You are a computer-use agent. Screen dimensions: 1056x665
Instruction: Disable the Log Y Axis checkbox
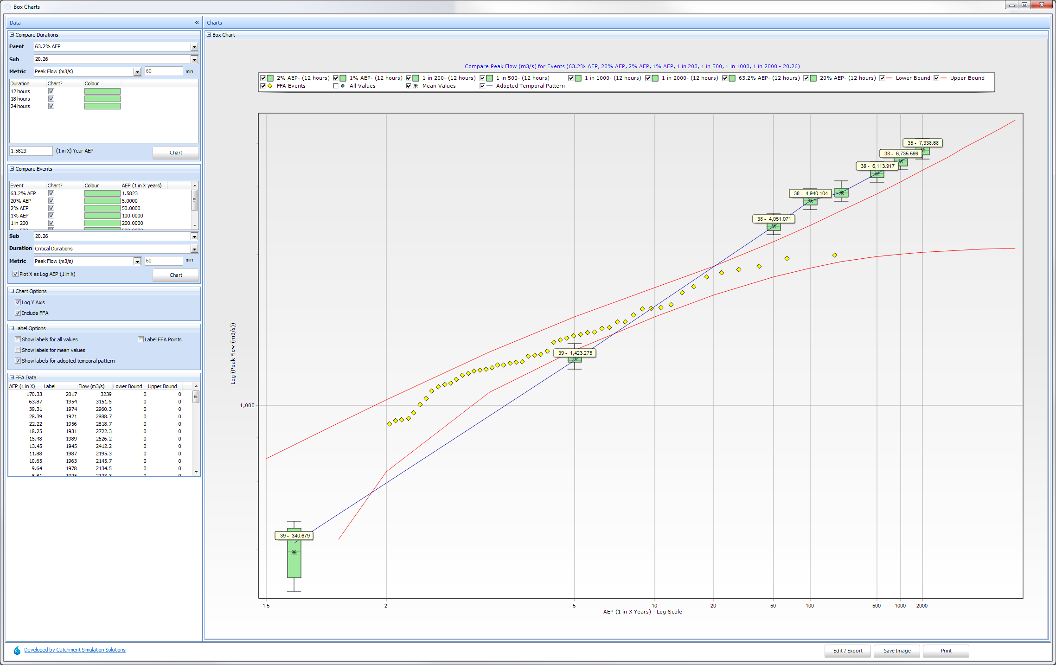[18, 302]
